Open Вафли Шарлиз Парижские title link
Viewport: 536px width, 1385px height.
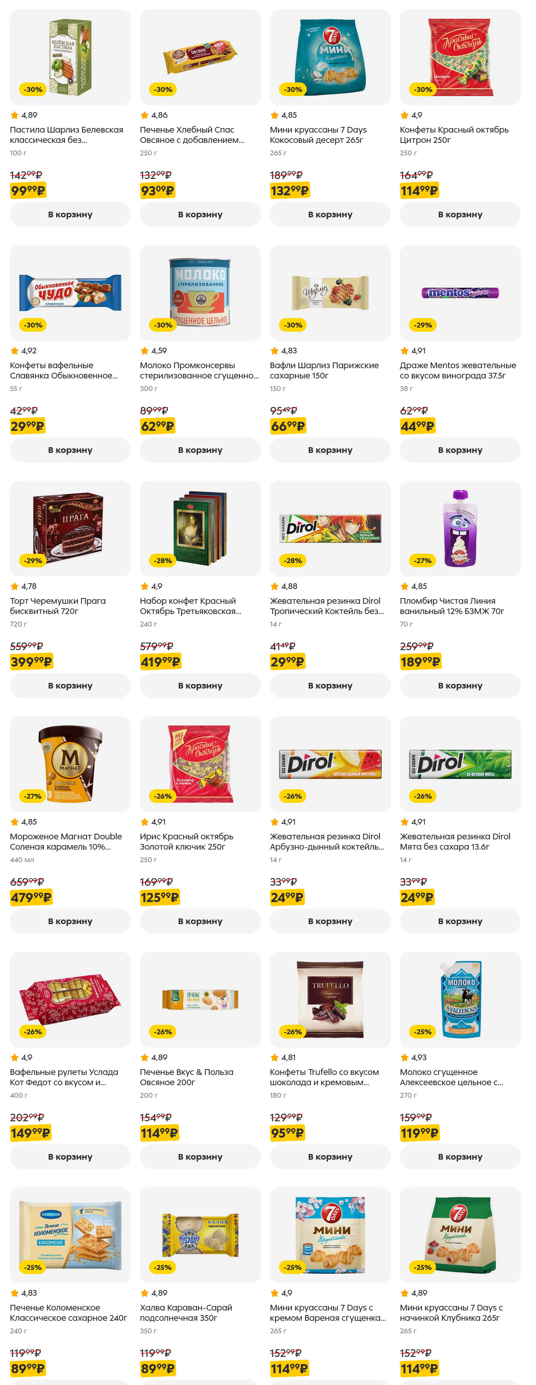(324, 370)
